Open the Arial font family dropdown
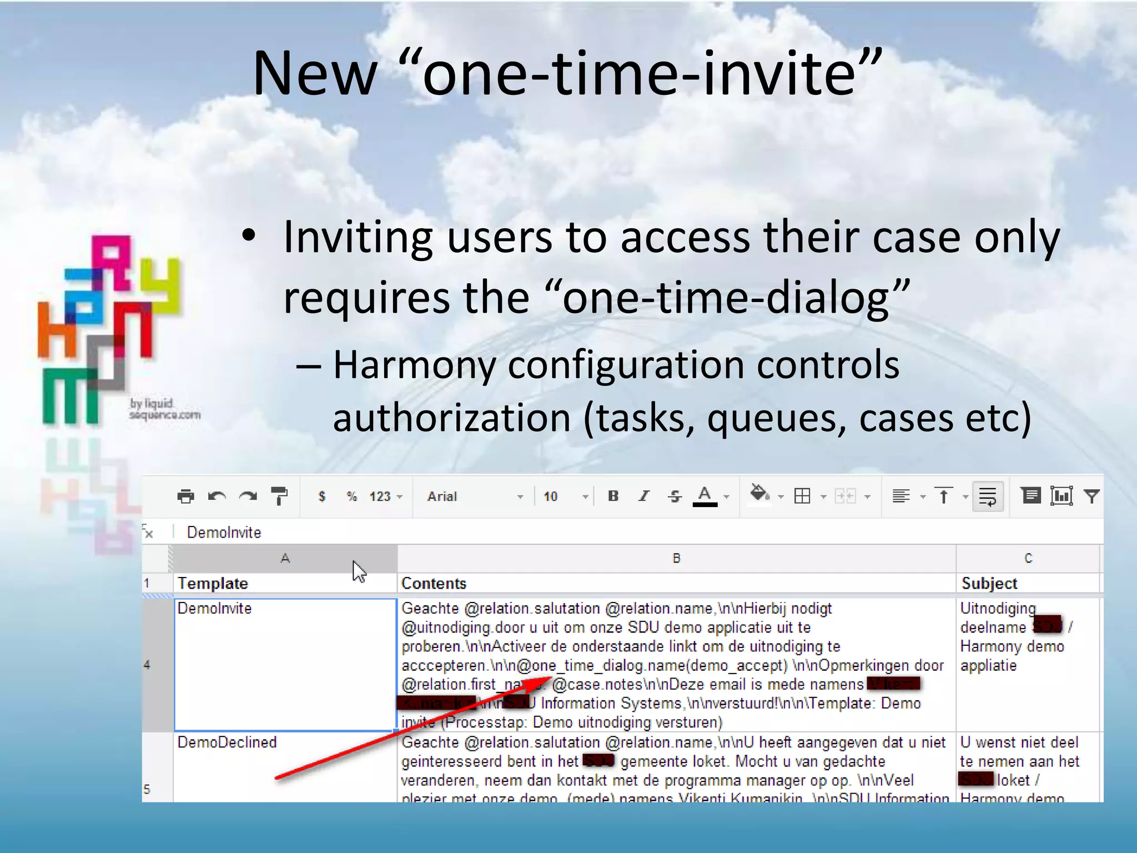1137x853 pixels. pos(475,496)
